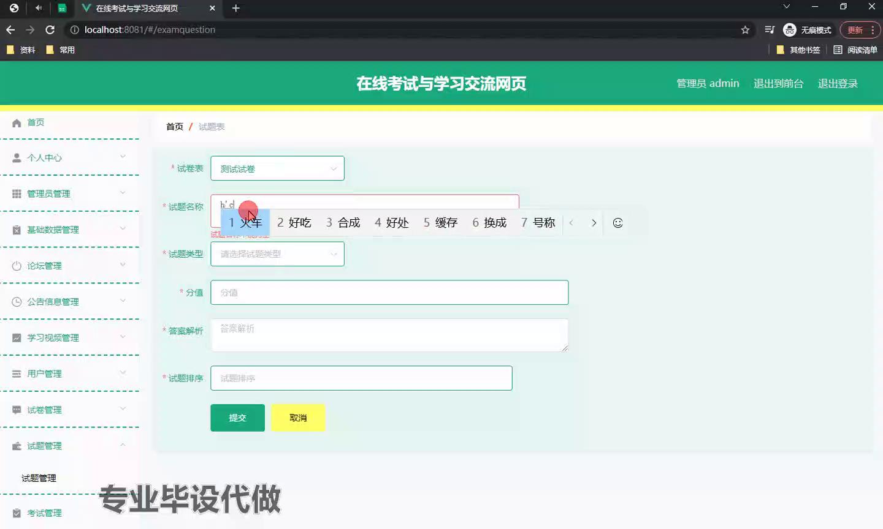Open the 试卷表 dropdown showing 测试试卷
The image size is (883, 529).
[x=277, y=168]
